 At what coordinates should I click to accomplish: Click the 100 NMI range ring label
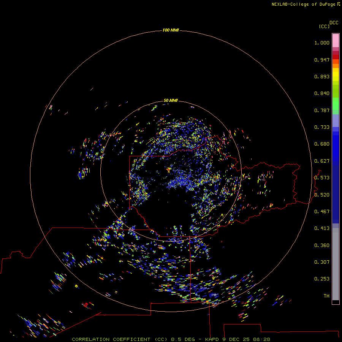tap(171, 30)
